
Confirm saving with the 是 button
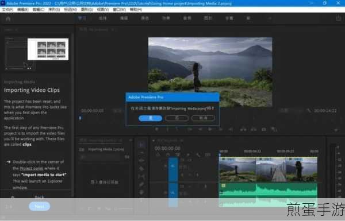[150, 118]
